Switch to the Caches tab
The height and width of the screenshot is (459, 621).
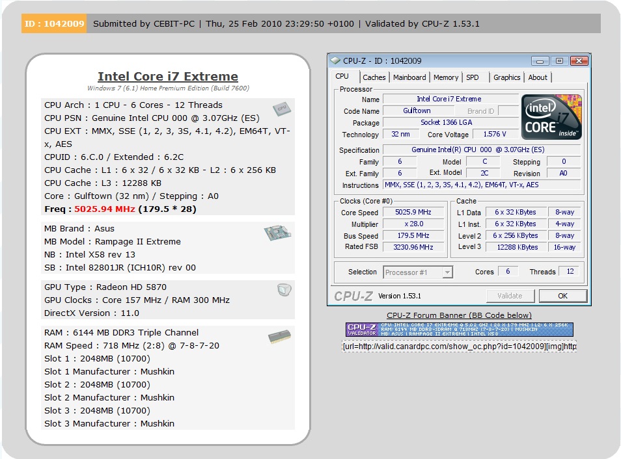pos(374,77)
